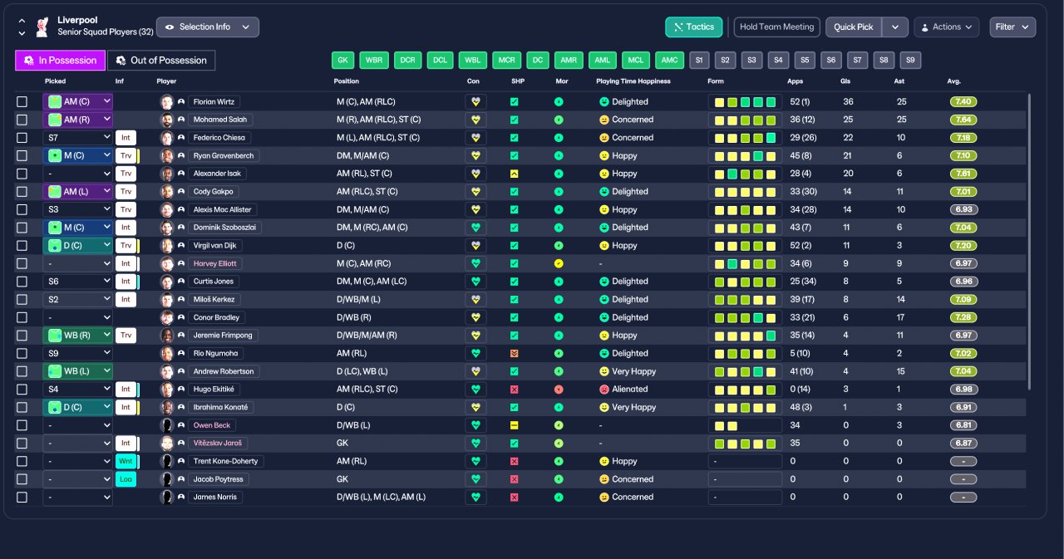Click Alexander Isak's yellow sharpness icon
Viewport: 1064px width, 559px height.
(514, 174)
